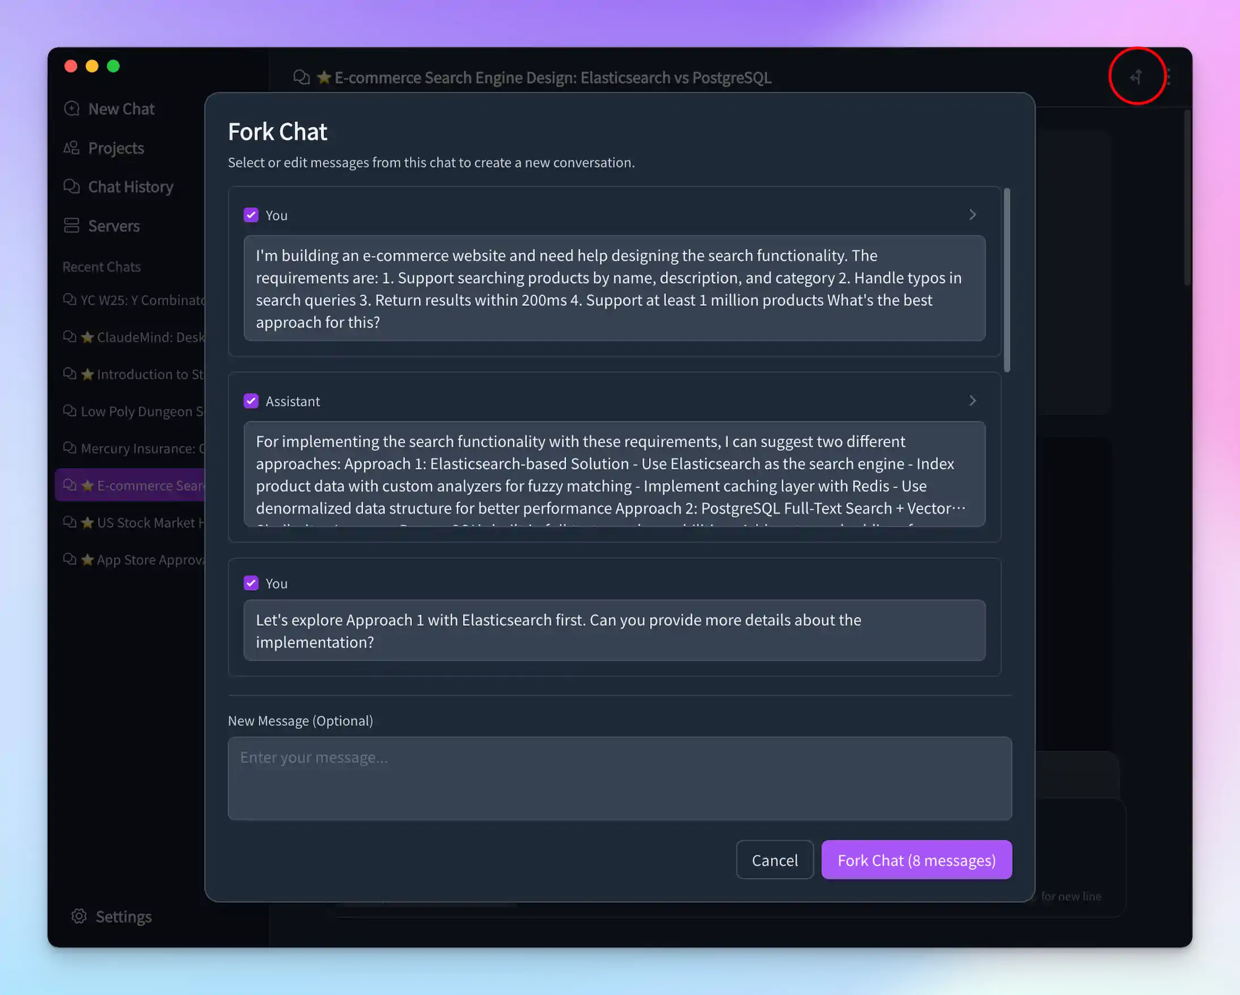Toggle the Assistant message checkbox
This screenshot has width=1240, height=995.
pyautogui.click(x=250, y=400)
